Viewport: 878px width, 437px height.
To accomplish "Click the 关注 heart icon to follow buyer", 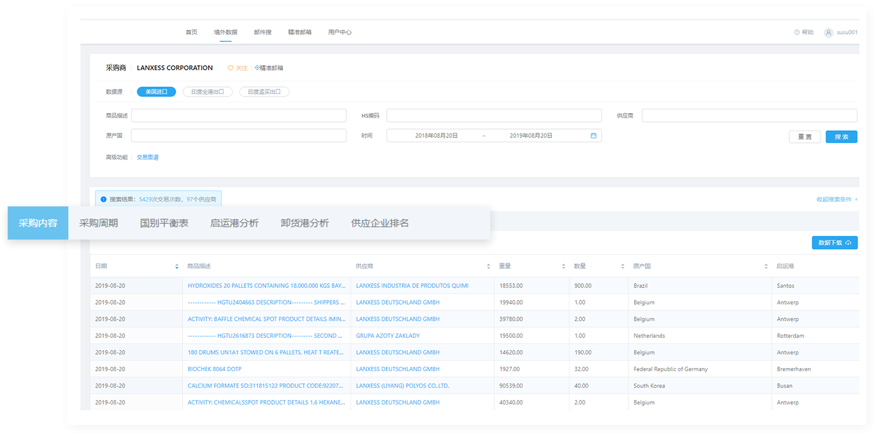I will click(x=231, y=68).
